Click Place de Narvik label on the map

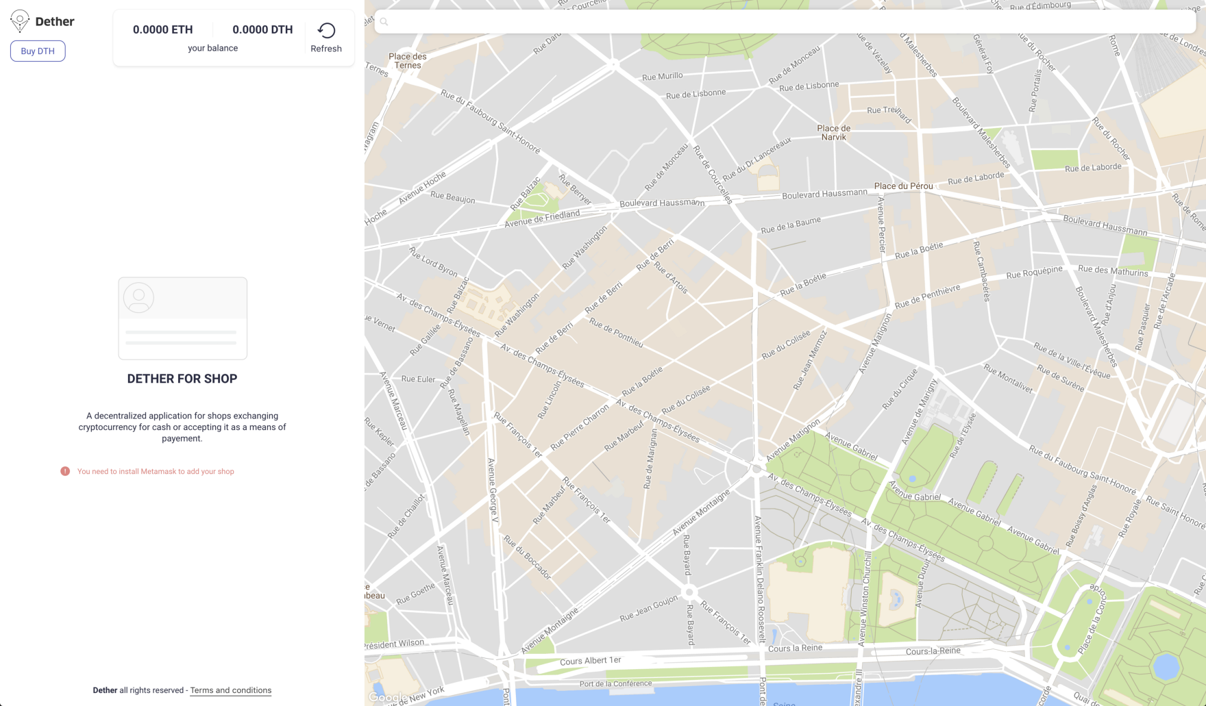pyautogui.click(x=834, y=133)
